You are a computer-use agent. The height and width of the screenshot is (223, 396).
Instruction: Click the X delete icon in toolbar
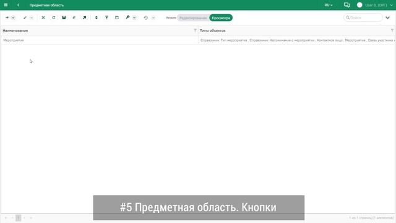pos(43,18)
